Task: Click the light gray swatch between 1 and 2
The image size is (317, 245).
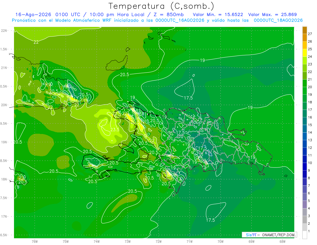Action: pyautogui.click(x=305, y=227)
